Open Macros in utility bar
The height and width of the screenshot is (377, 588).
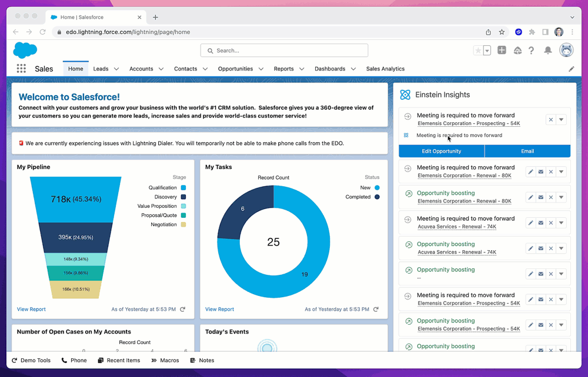coord(165,360)
